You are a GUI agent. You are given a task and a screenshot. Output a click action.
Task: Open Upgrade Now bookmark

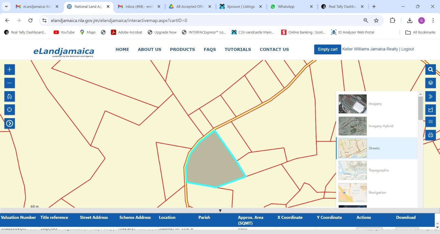pos(162,32)
